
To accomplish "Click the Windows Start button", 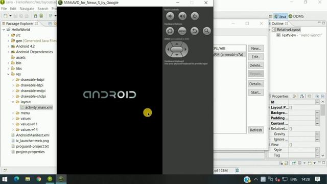I will coord(5,179).
